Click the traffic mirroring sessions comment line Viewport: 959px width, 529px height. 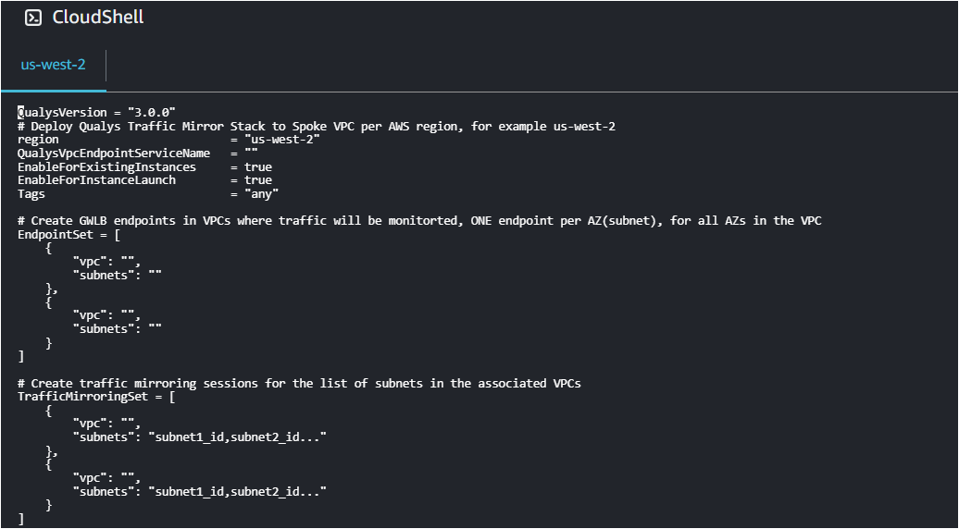pos(300,384)
